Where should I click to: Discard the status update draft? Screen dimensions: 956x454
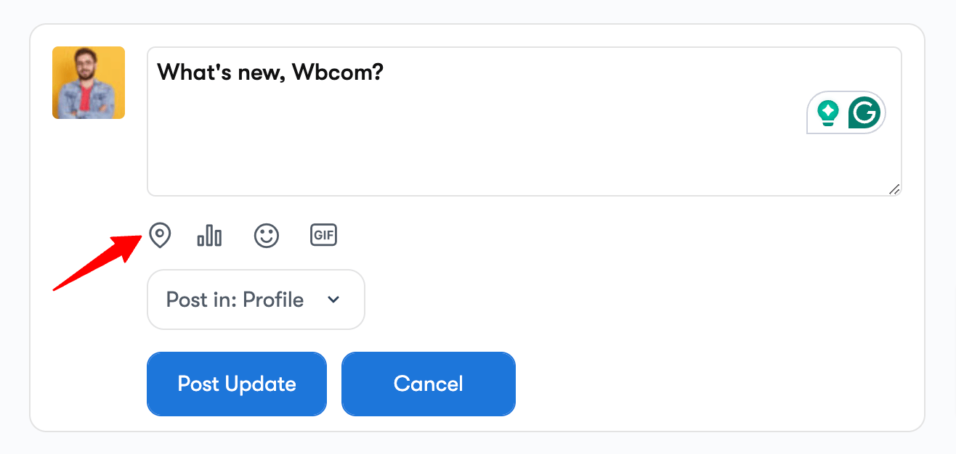pyautogui.click(x=428, y=384)
